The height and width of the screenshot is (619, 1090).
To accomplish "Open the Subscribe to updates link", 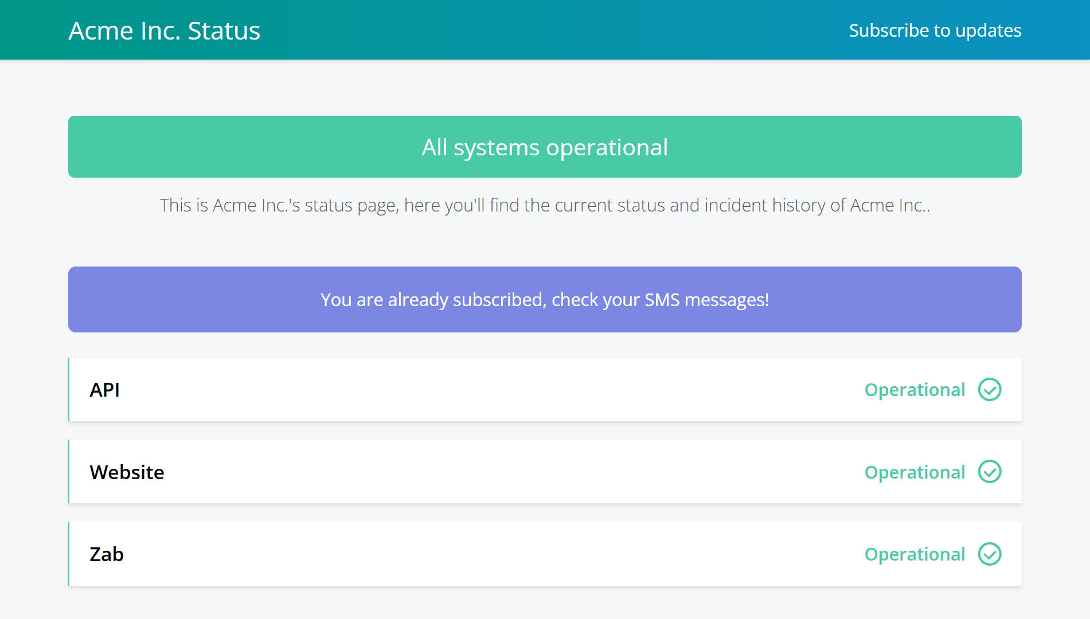I will 935,30.
